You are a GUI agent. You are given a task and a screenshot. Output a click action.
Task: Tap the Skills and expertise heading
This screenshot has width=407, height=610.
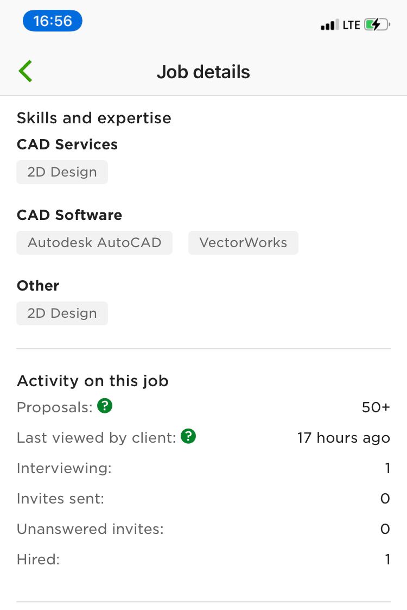click(x=94, y=118)
